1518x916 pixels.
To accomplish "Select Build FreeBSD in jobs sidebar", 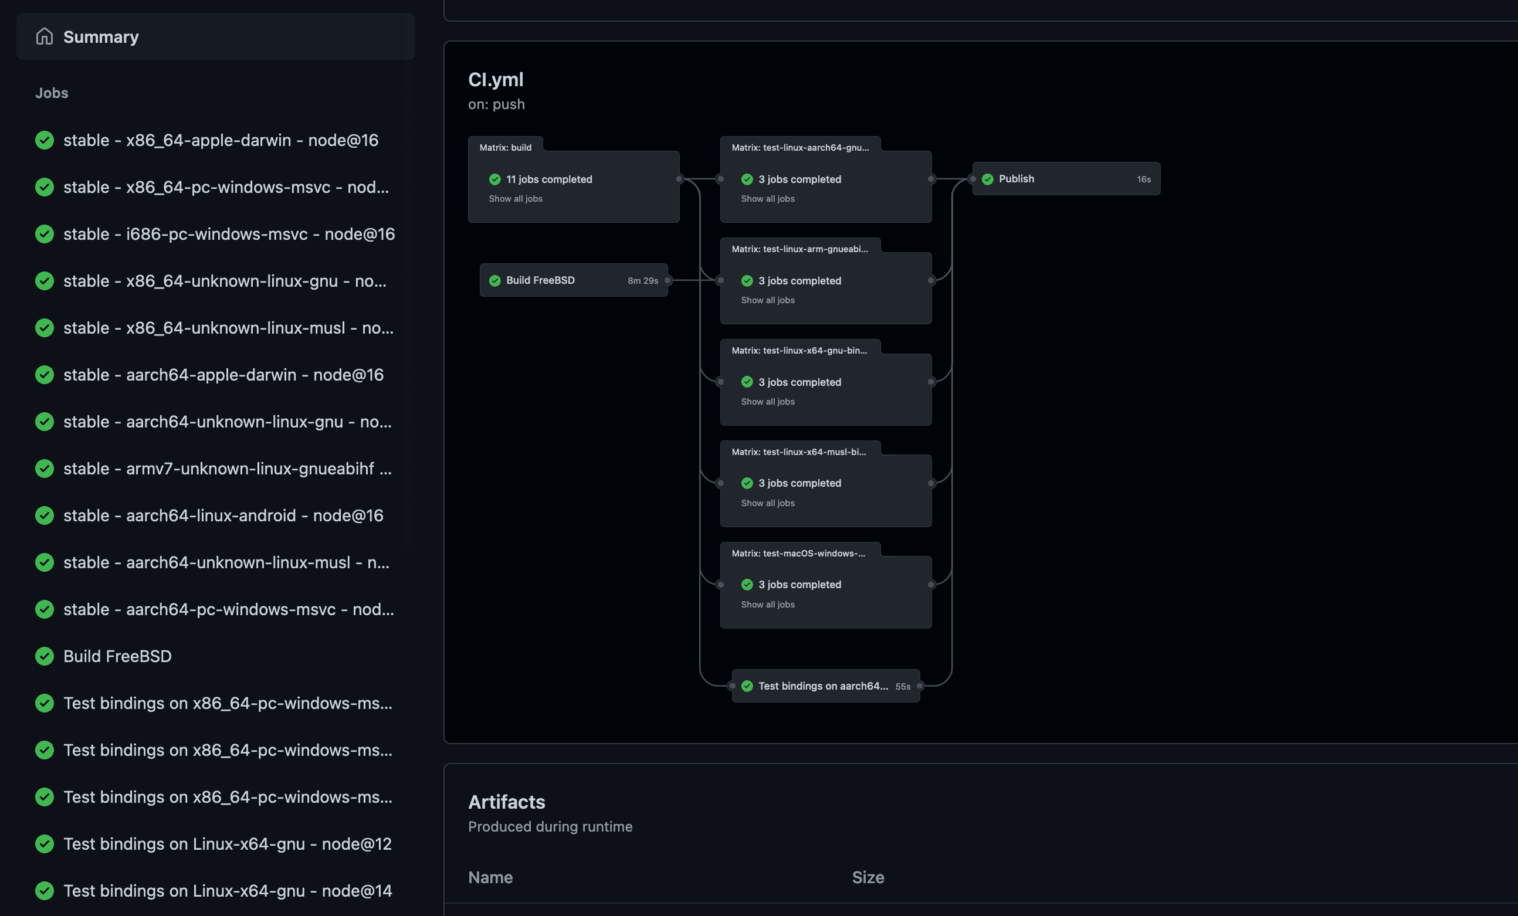I will tap(117, 657).
